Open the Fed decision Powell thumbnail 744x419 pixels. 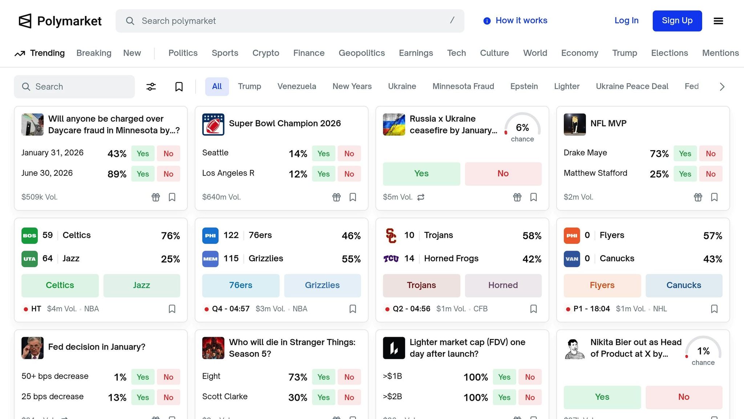click(32, 348)
